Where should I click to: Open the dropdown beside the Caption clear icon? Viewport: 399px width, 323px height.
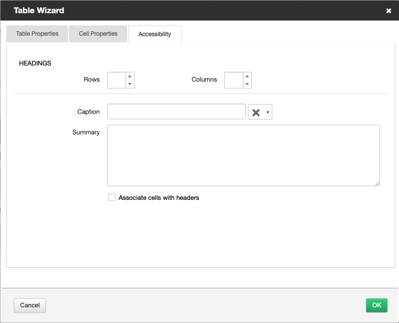coord(266,112)
